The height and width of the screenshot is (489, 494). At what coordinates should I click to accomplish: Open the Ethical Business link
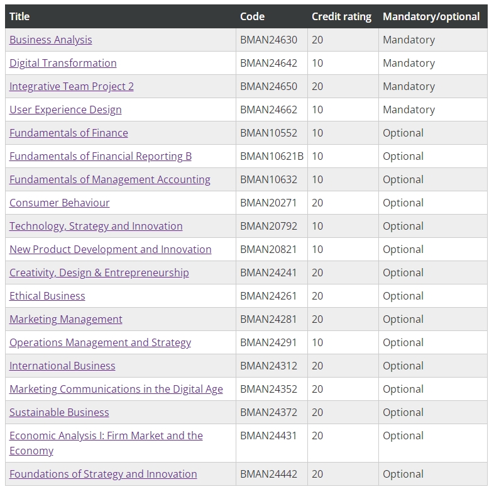tap(47, 296)
